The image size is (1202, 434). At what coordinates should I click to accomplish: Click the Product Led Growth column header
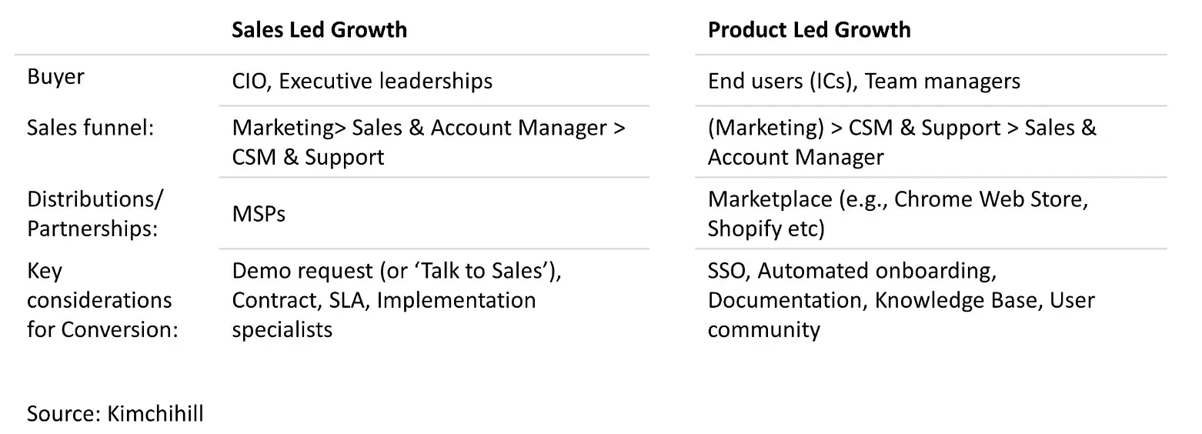[x=809, y=30]
